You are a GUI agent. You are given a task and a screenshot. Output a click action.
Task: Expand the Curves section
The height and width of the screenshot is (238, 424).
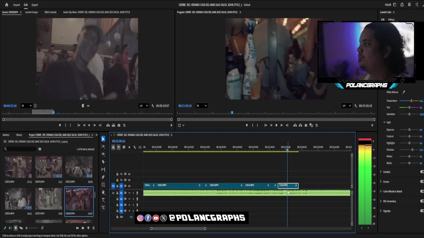[x=381, y=181]
